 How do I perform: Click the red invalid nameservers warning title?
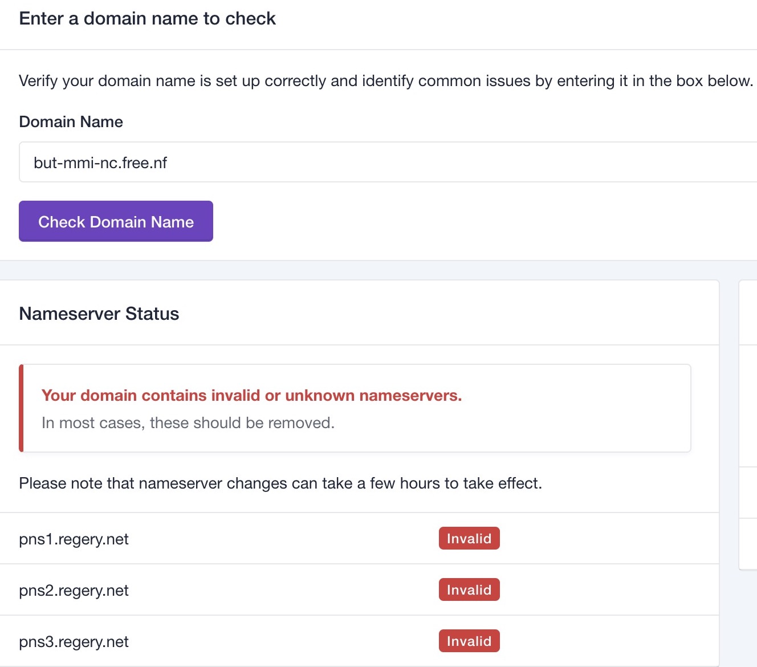[x=251, y=396]
